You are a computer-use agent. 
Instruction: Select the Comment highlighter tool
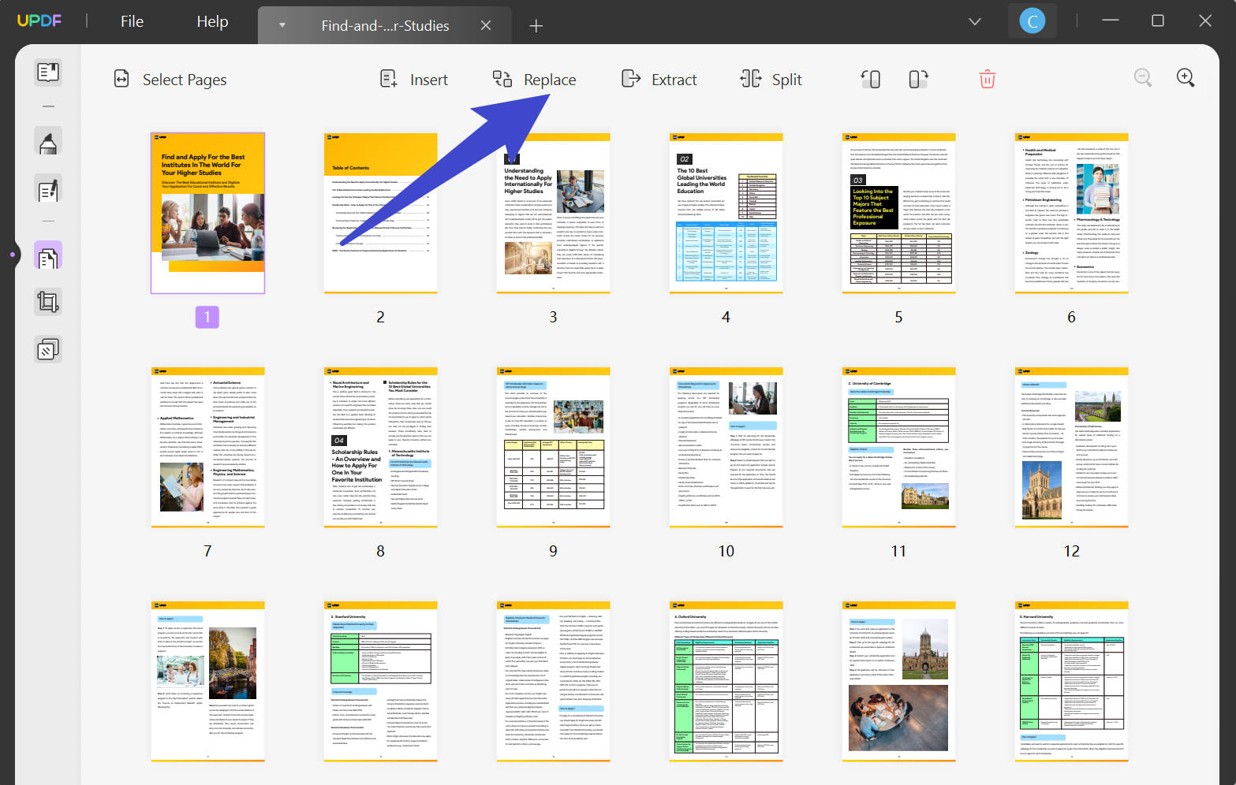coord(47,142)
